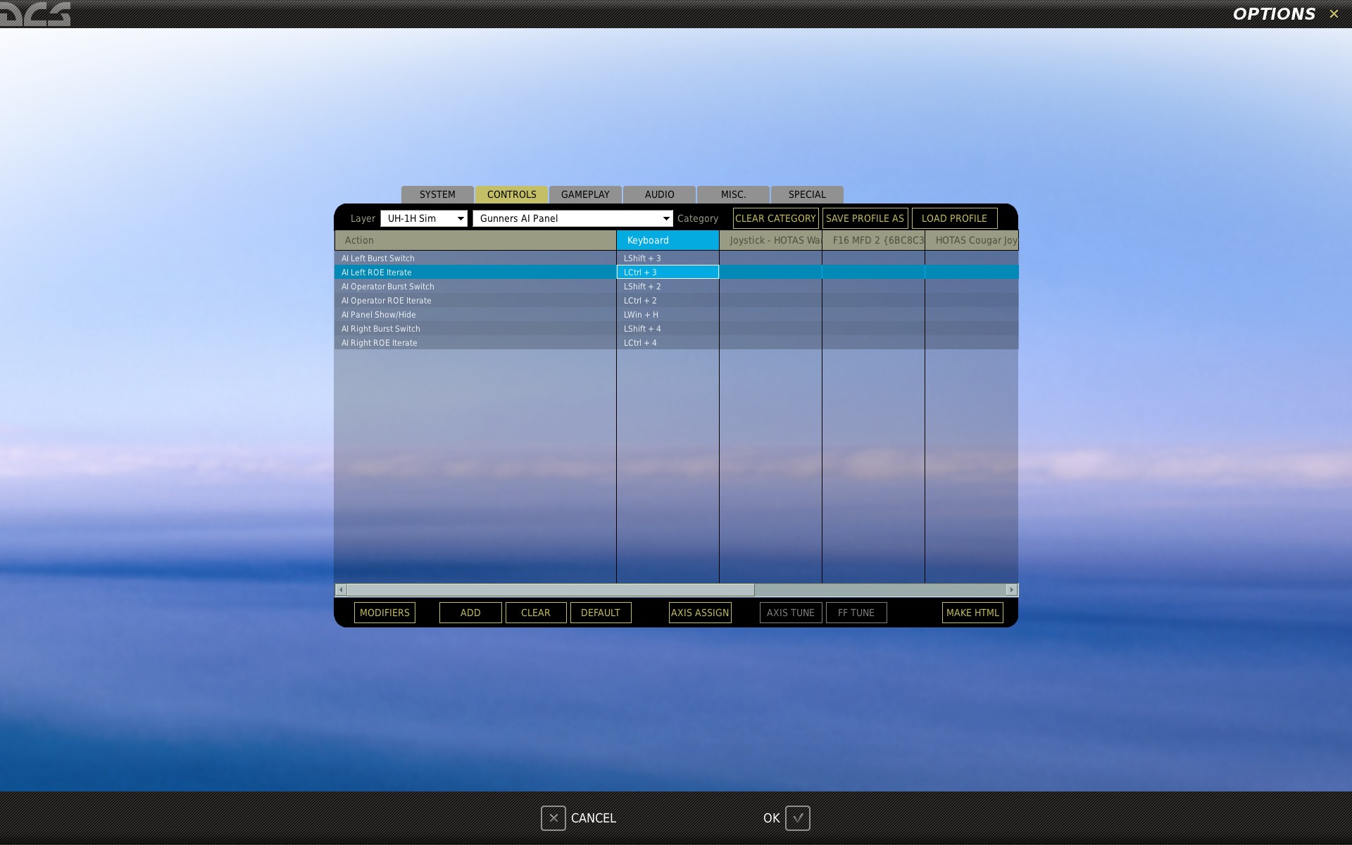1352x845 pixels.
Task: Click the LShift + 3 keyboard cell
Action: click(668, 258)
